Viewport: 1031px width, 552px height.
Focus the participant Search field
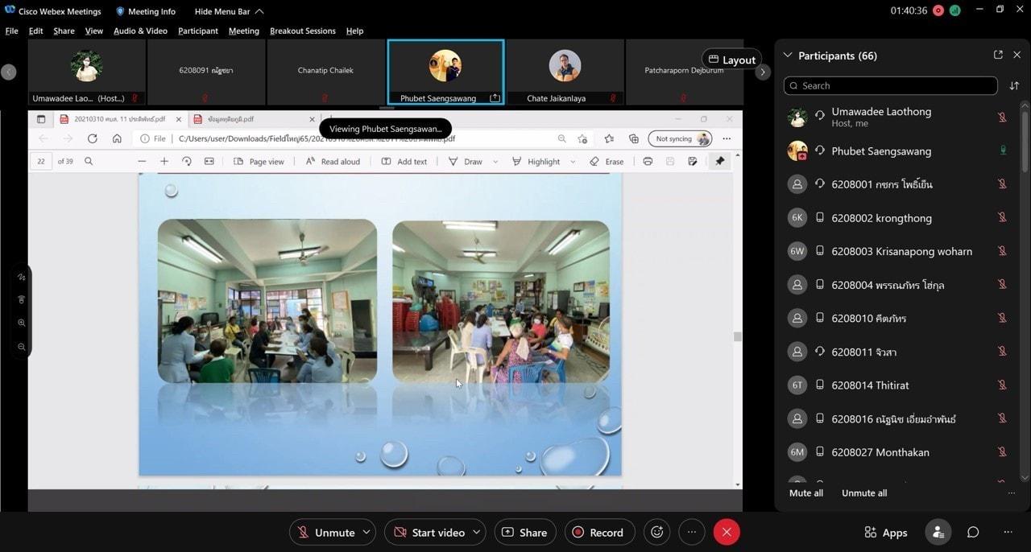pyautogui.click(x=890, y=85)
